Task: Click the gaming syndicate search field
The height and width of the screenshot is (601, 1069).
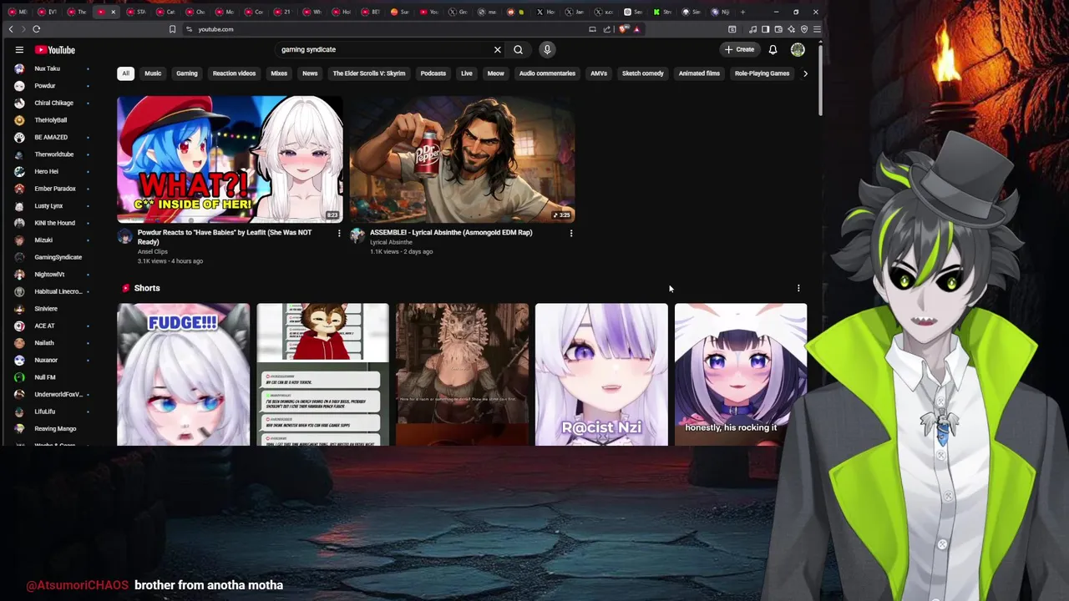Action: coord(384,49)
